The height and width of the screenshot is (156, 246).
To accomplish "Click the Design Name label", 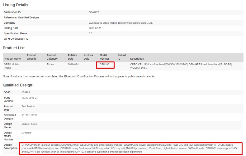I will tap(8, 126).
